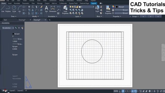
Task: Click the Quick Select icon in Properties
Action: coord(22,28)
